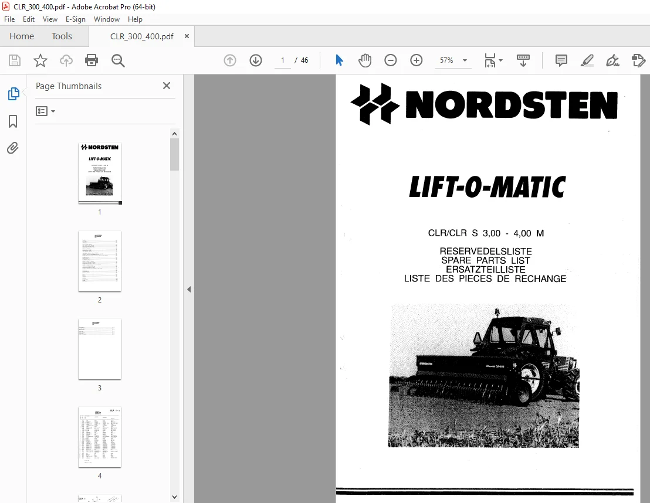Go to previous page arrow

click(229, 60)
